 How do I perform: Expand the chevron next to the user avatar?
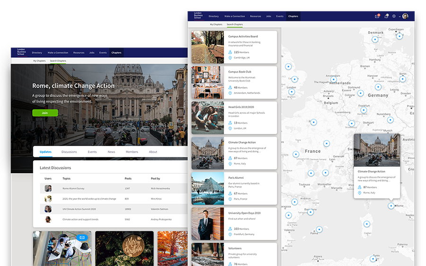point(399,17)
